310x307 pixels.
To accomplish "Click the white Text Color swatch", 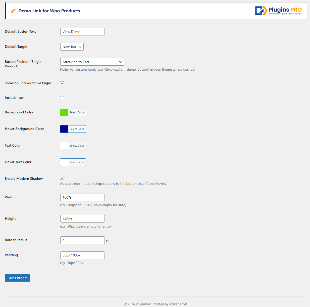I will click(64, 146).
